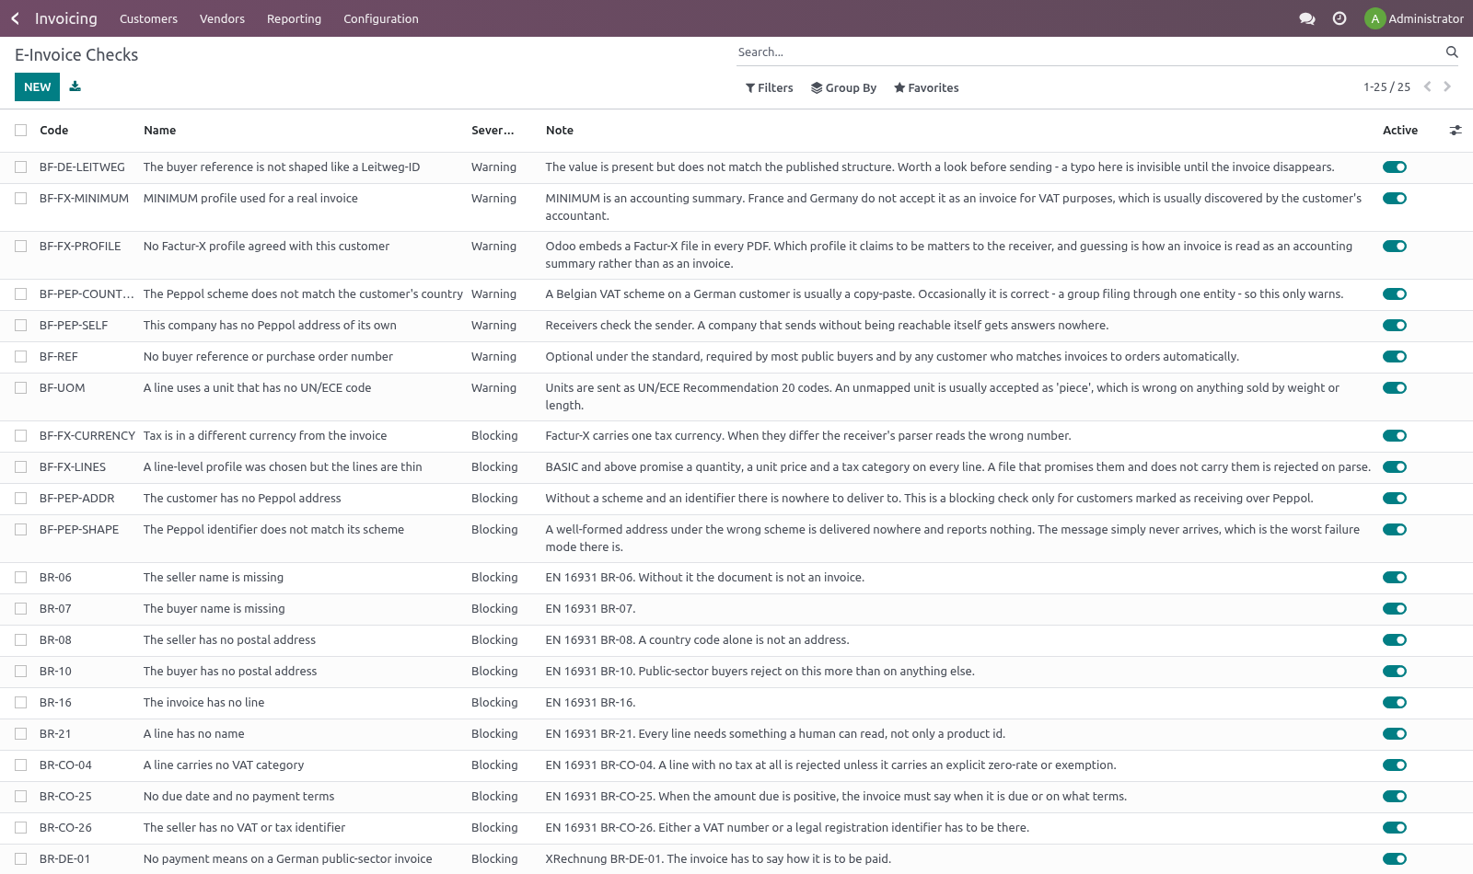This screenshot has height=874, width=1473.
Task: Click the Administrator user avatar
Action: (1374, 18)
